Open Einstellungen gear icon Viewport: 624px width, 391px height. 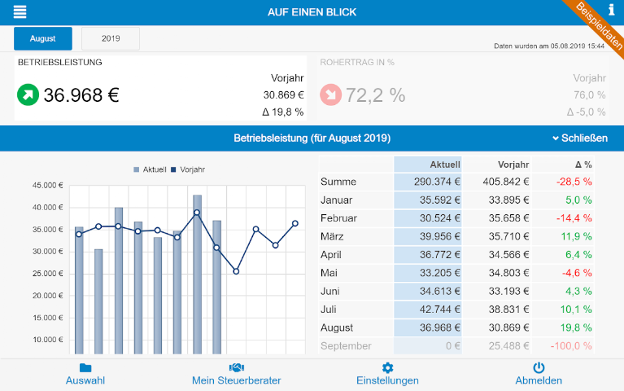[387, 368]
